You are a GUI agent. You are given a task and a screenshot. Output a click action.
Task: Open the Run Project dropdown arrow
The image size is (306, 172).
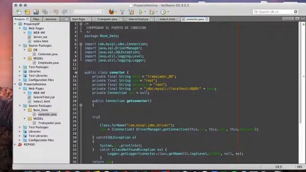pyautogui.click(x=145, y=12)
